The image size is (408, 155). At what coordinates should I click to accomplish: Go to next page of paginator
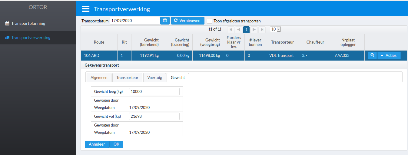254,29
